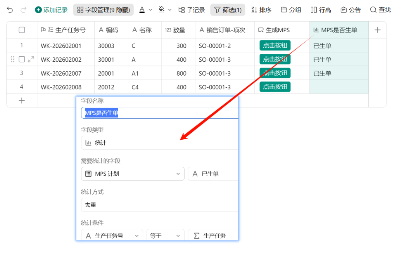Screen dimensions: 397x272
Task: Open the 公告 announcement panel
Action: click(x=350, y=10)
